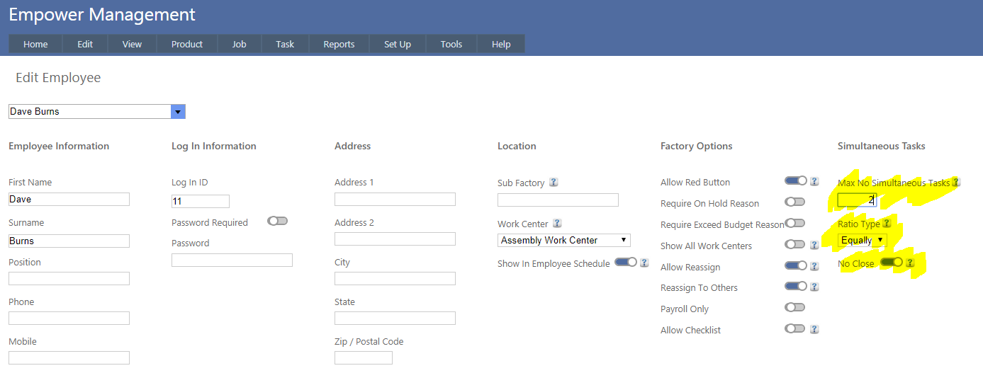Click help icon next to Allow Checklist

814,329
